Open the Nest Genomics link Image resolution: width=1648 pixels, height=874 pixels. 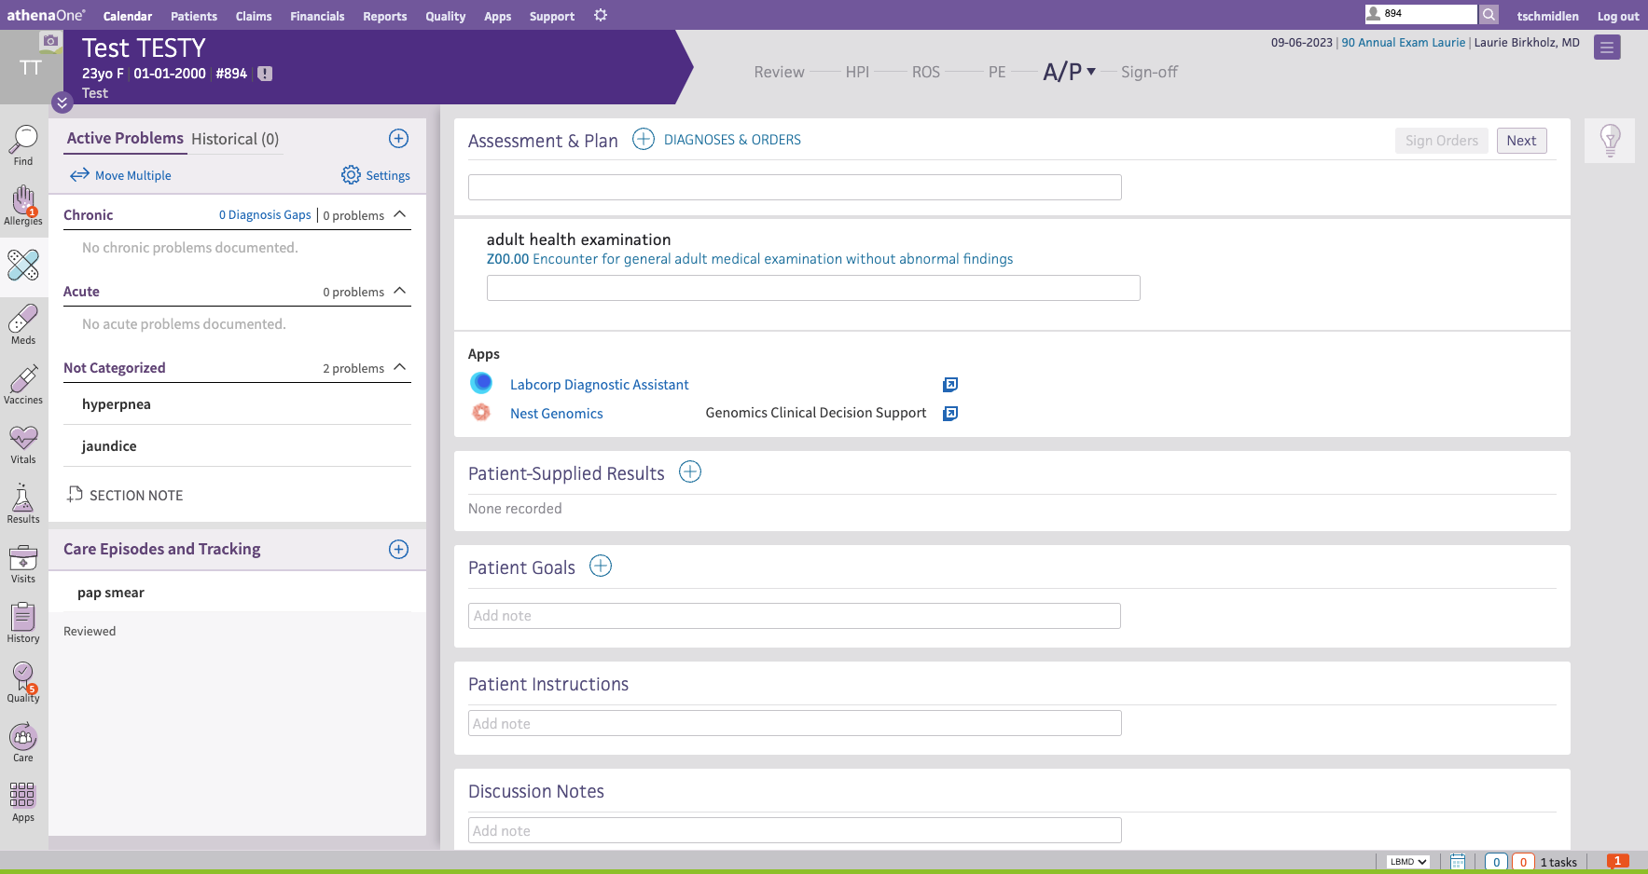point(556,414)
